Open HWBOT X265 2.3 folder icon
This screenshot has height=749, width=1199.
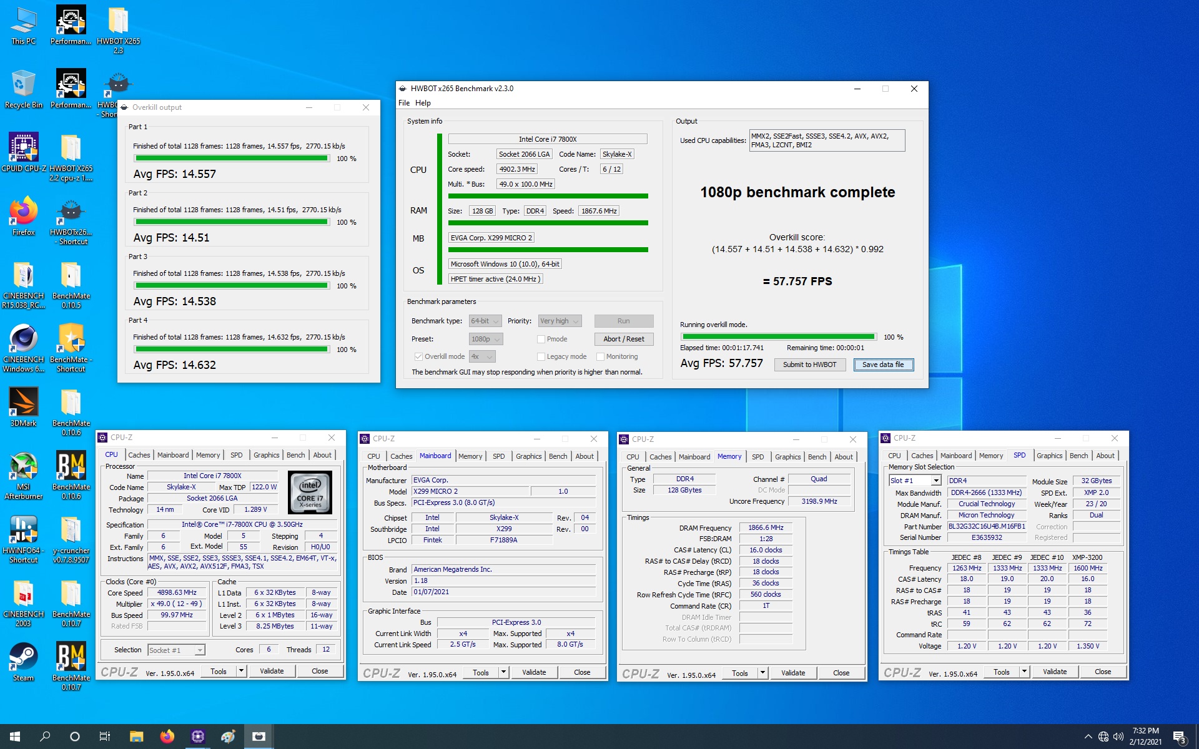point(118,31)
